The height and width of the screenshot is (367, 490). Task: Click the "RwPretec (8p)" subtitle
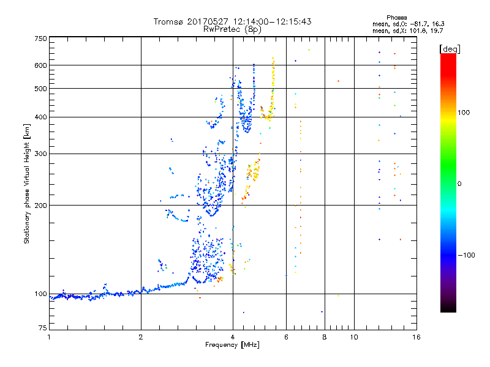coord(233,29)
